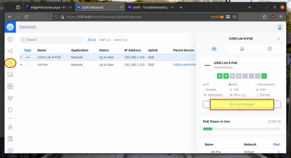Select the device Settings gear tab
Viewport: 291px width, 158px height.
tap(270, 49)
